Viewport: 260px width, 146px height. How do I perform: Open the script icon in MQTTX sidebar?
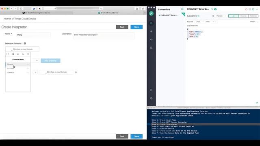(x=151, y=48)
